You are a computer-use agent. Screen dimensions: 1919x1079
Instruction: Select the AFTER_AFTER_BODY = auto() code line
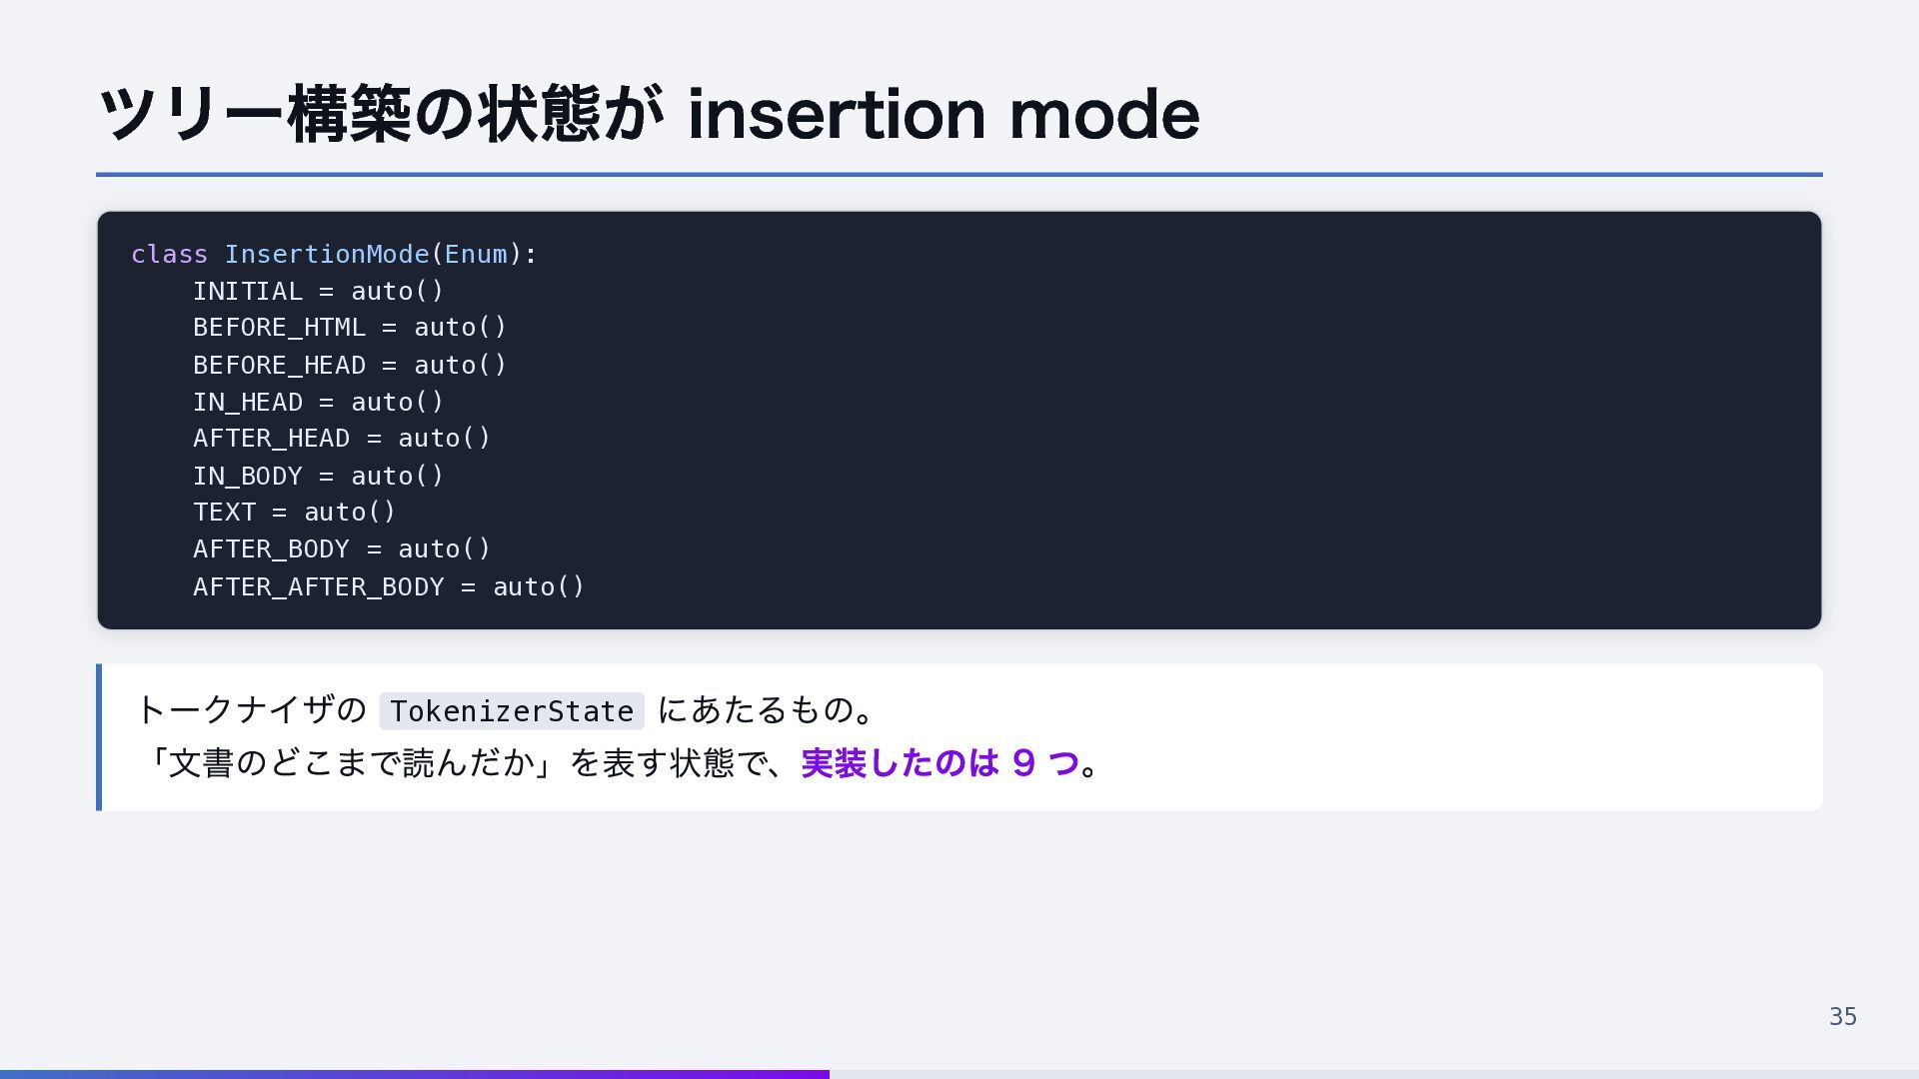tap(389, 587)
